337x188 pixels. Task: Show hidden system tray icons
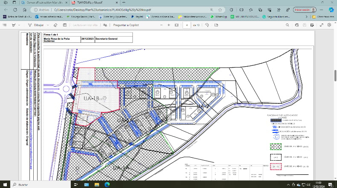click(288, 185)
